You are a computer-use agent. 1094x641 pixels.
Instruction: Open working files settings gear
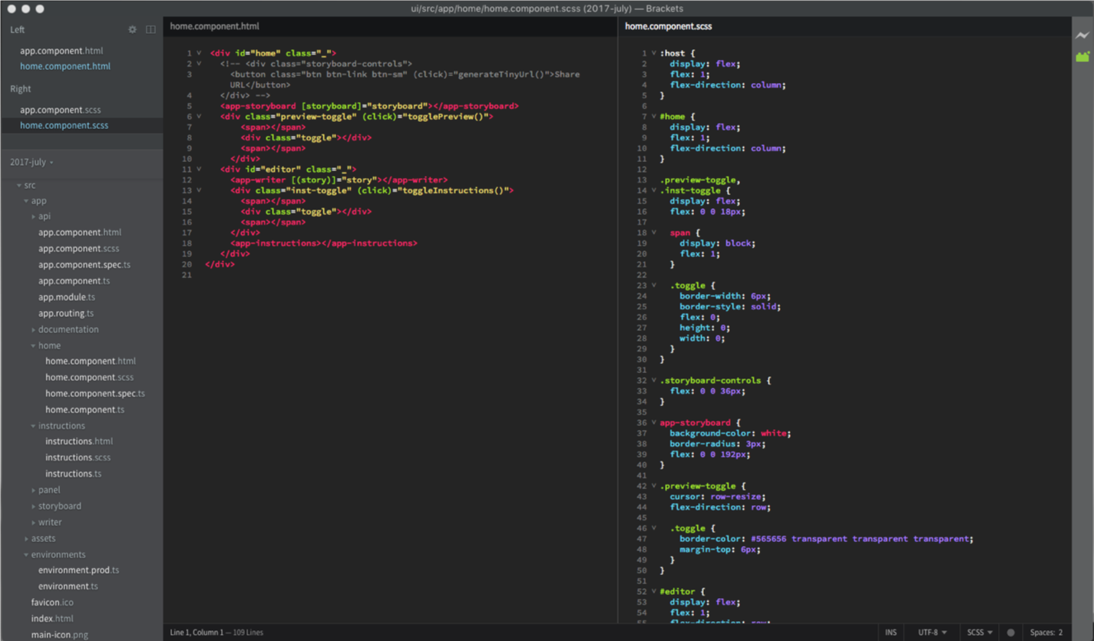coord(132,29)
